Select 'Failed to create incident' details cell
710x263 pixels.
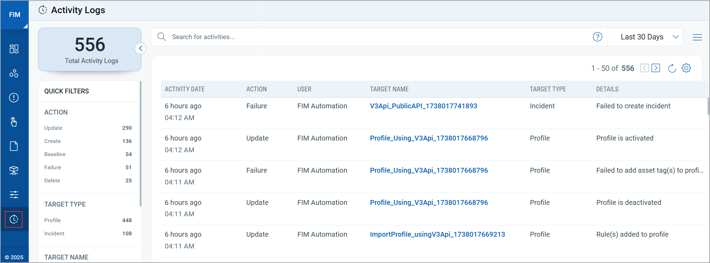(633, 106)
